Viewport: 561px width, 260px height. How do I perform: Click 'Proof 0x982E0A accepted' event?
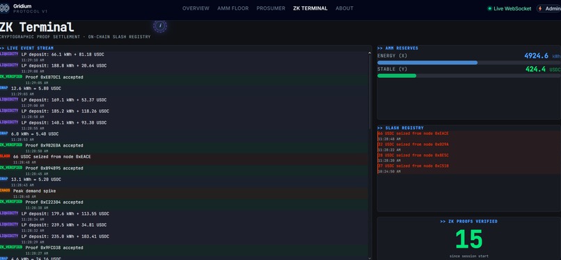[54, 146]
